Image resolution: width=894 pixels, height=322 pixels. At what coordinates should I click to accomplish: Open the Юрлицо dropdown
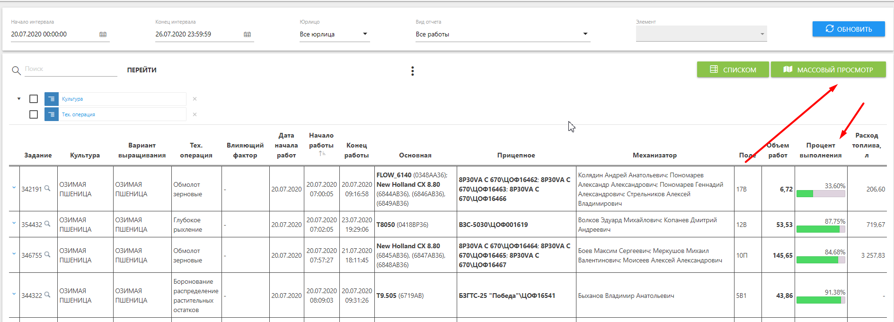334,34
